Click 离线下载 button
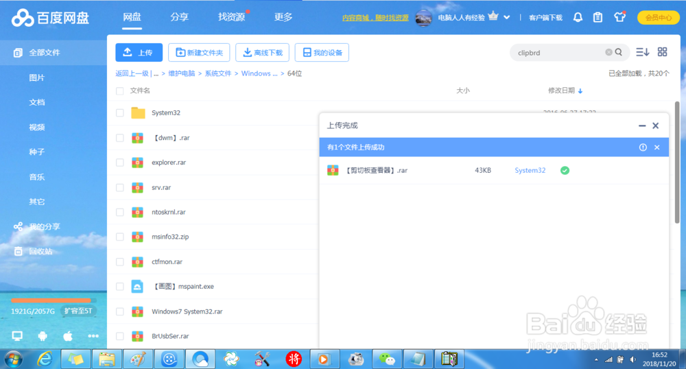Image resolution: width=686 pixels, height=369 pixels. click(263, 52)
